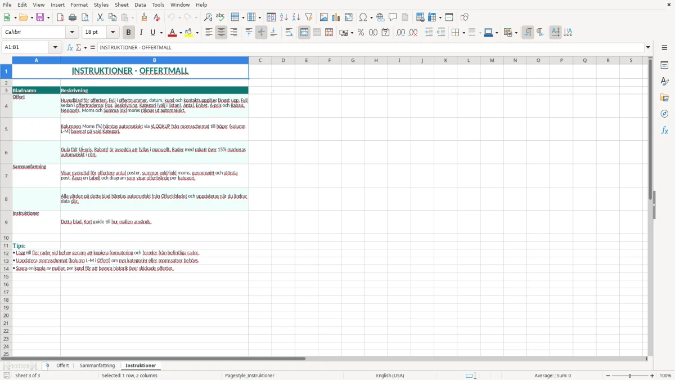Viewport: 675px width, 380px height.
Task: Apply yellow background color swatch
Action: click(x=190, y=33)
